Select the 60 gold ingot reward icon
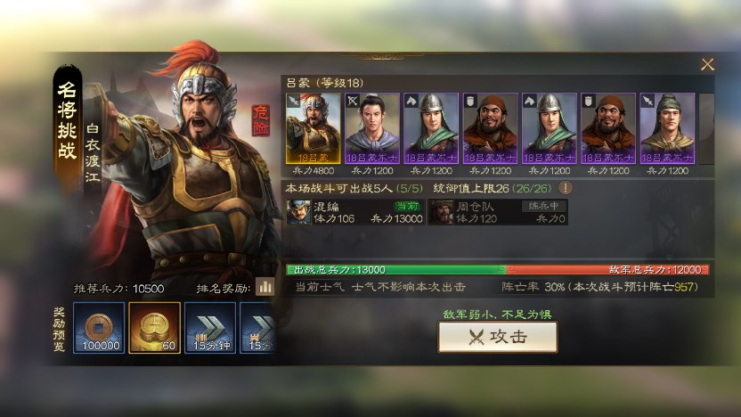The width and height of the screenshot is (741, 417). click(x=155, y=328)
